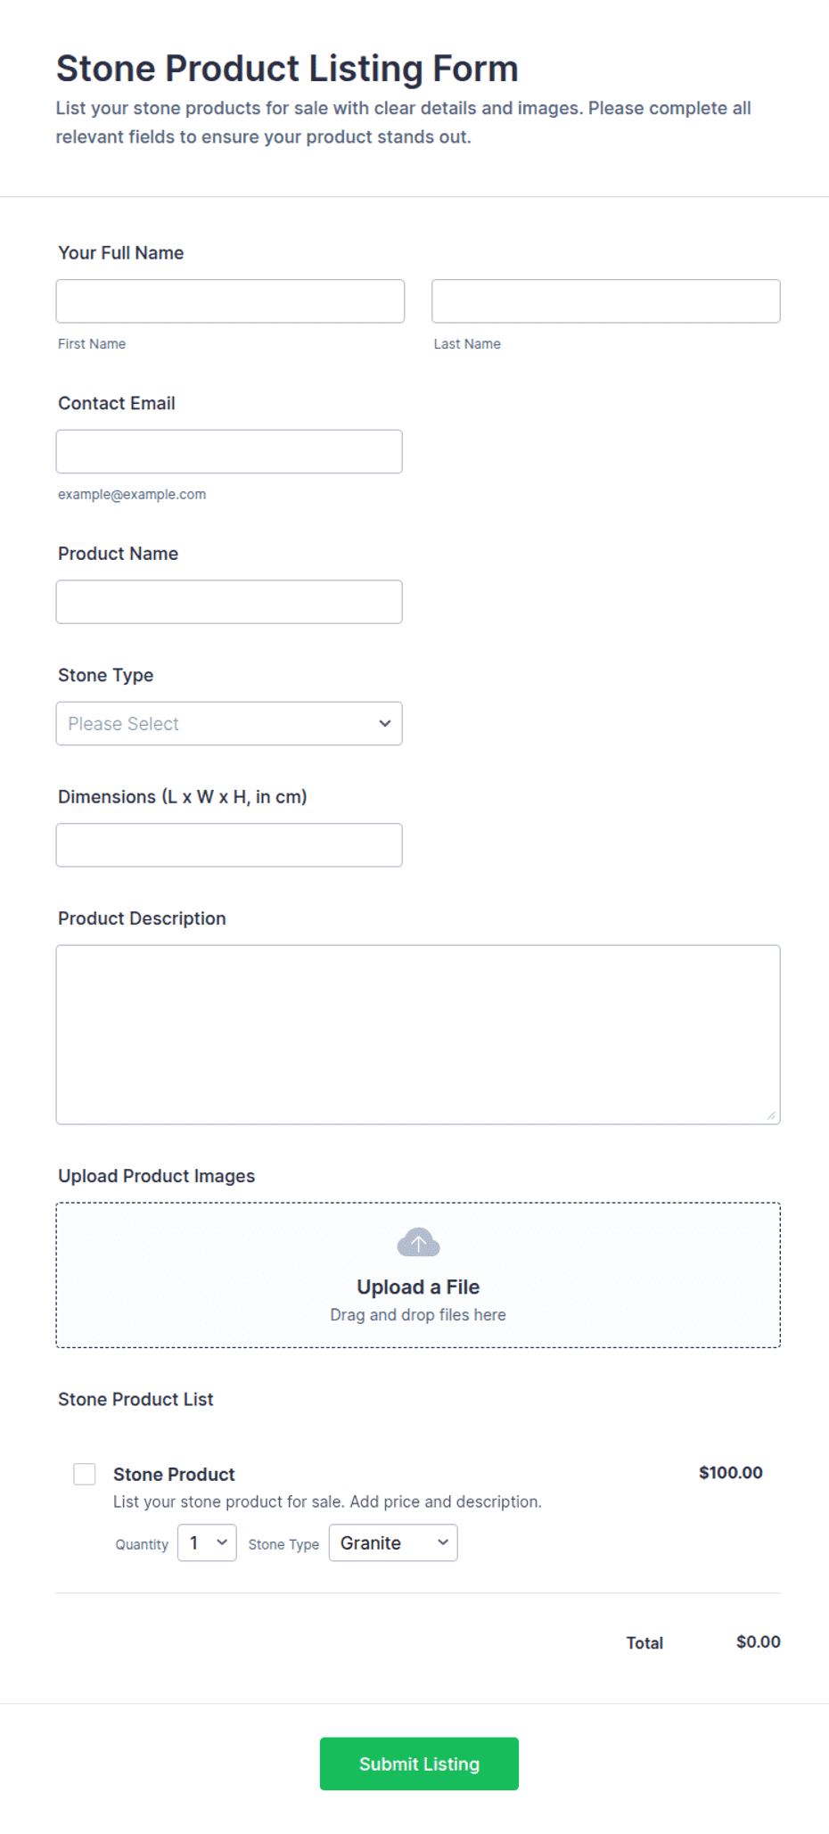
Task: Click the Stone Product item title
Action: click(x=174, y=1474)
